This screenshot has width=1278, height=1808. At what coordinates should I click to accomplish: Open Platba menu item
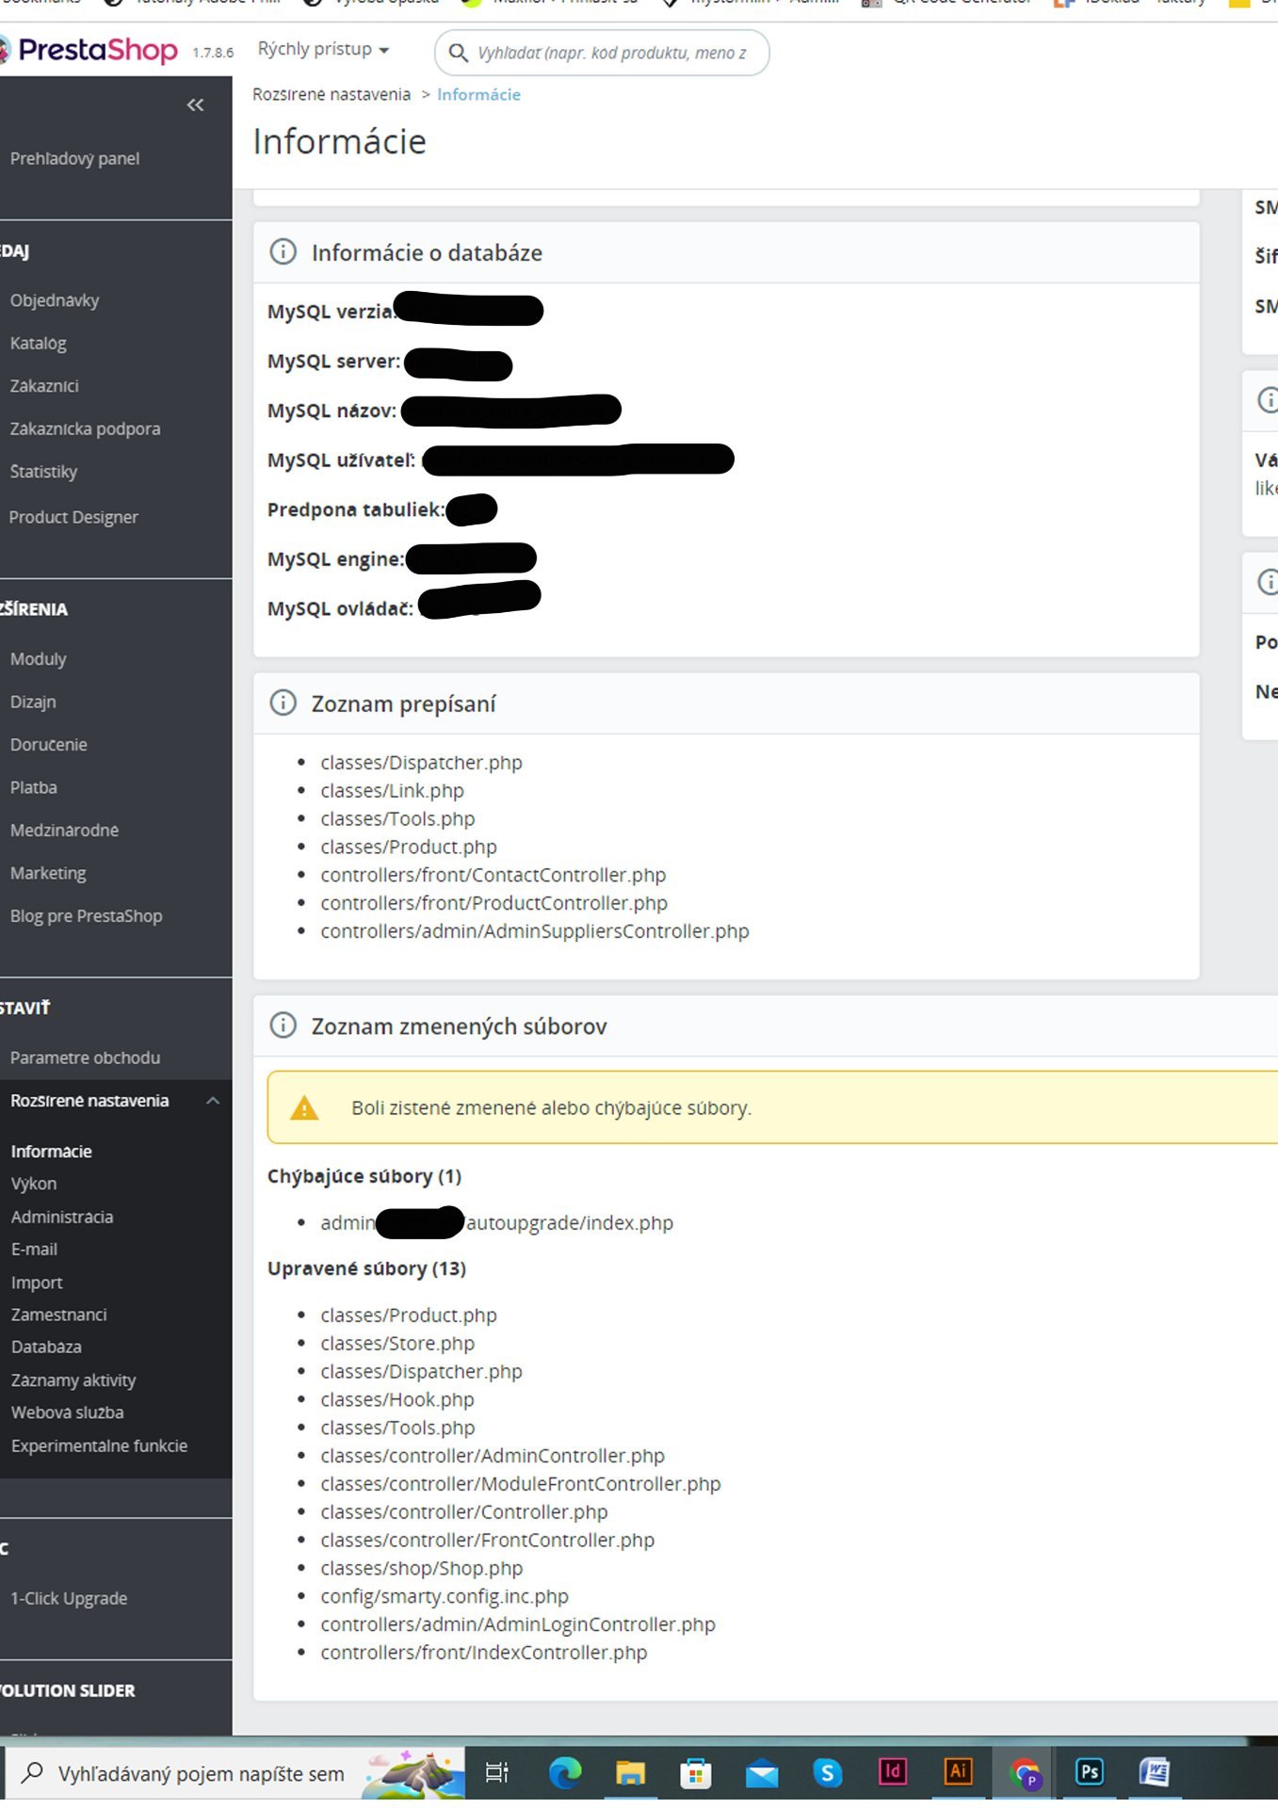(34, 787)
